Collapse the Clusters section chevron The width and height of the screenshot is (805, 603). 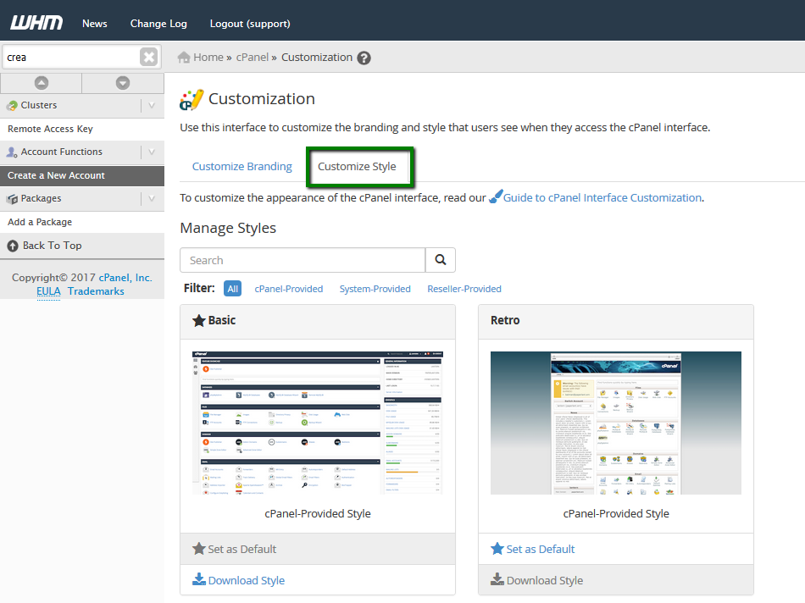(152, 105)
